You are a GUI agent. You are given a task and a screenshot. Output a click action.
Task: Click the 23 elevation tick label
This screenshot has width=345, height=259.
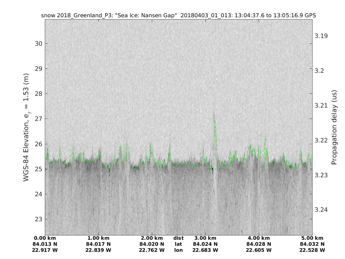39,219
